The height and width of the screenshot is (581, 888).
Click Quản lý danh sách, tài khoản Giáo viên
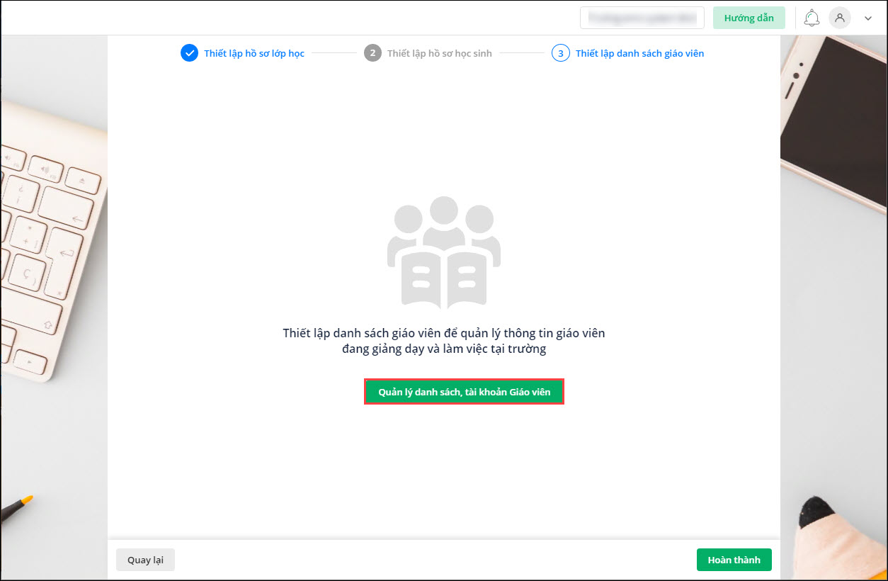(464, 392)
